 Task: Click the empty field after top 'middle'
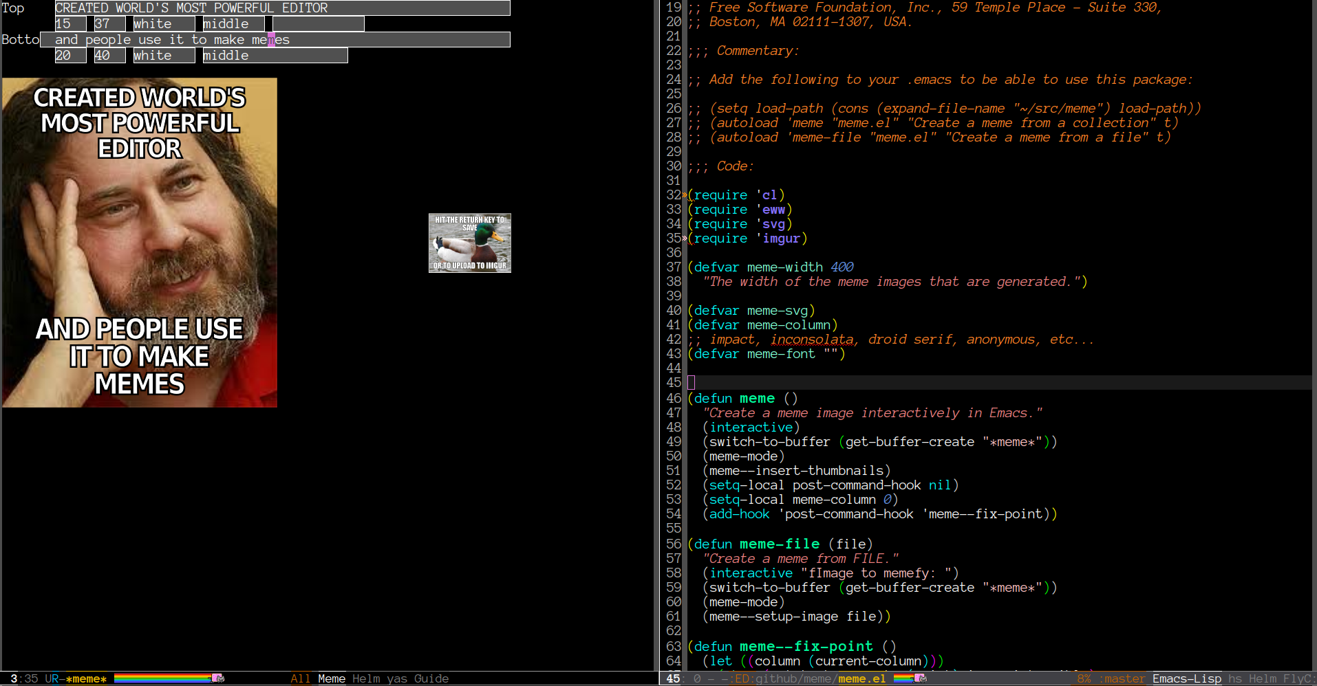click(319, 24)
